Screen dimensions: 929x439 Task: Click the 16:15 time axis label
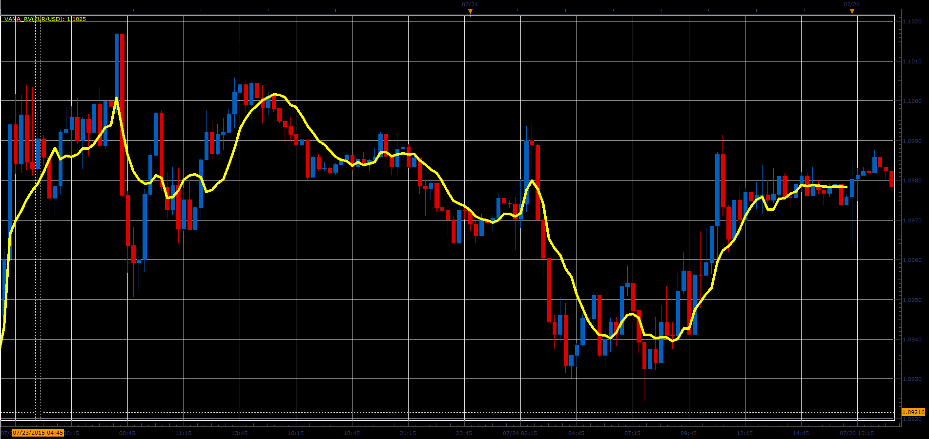pyautogui.click(x=295, y=433)
